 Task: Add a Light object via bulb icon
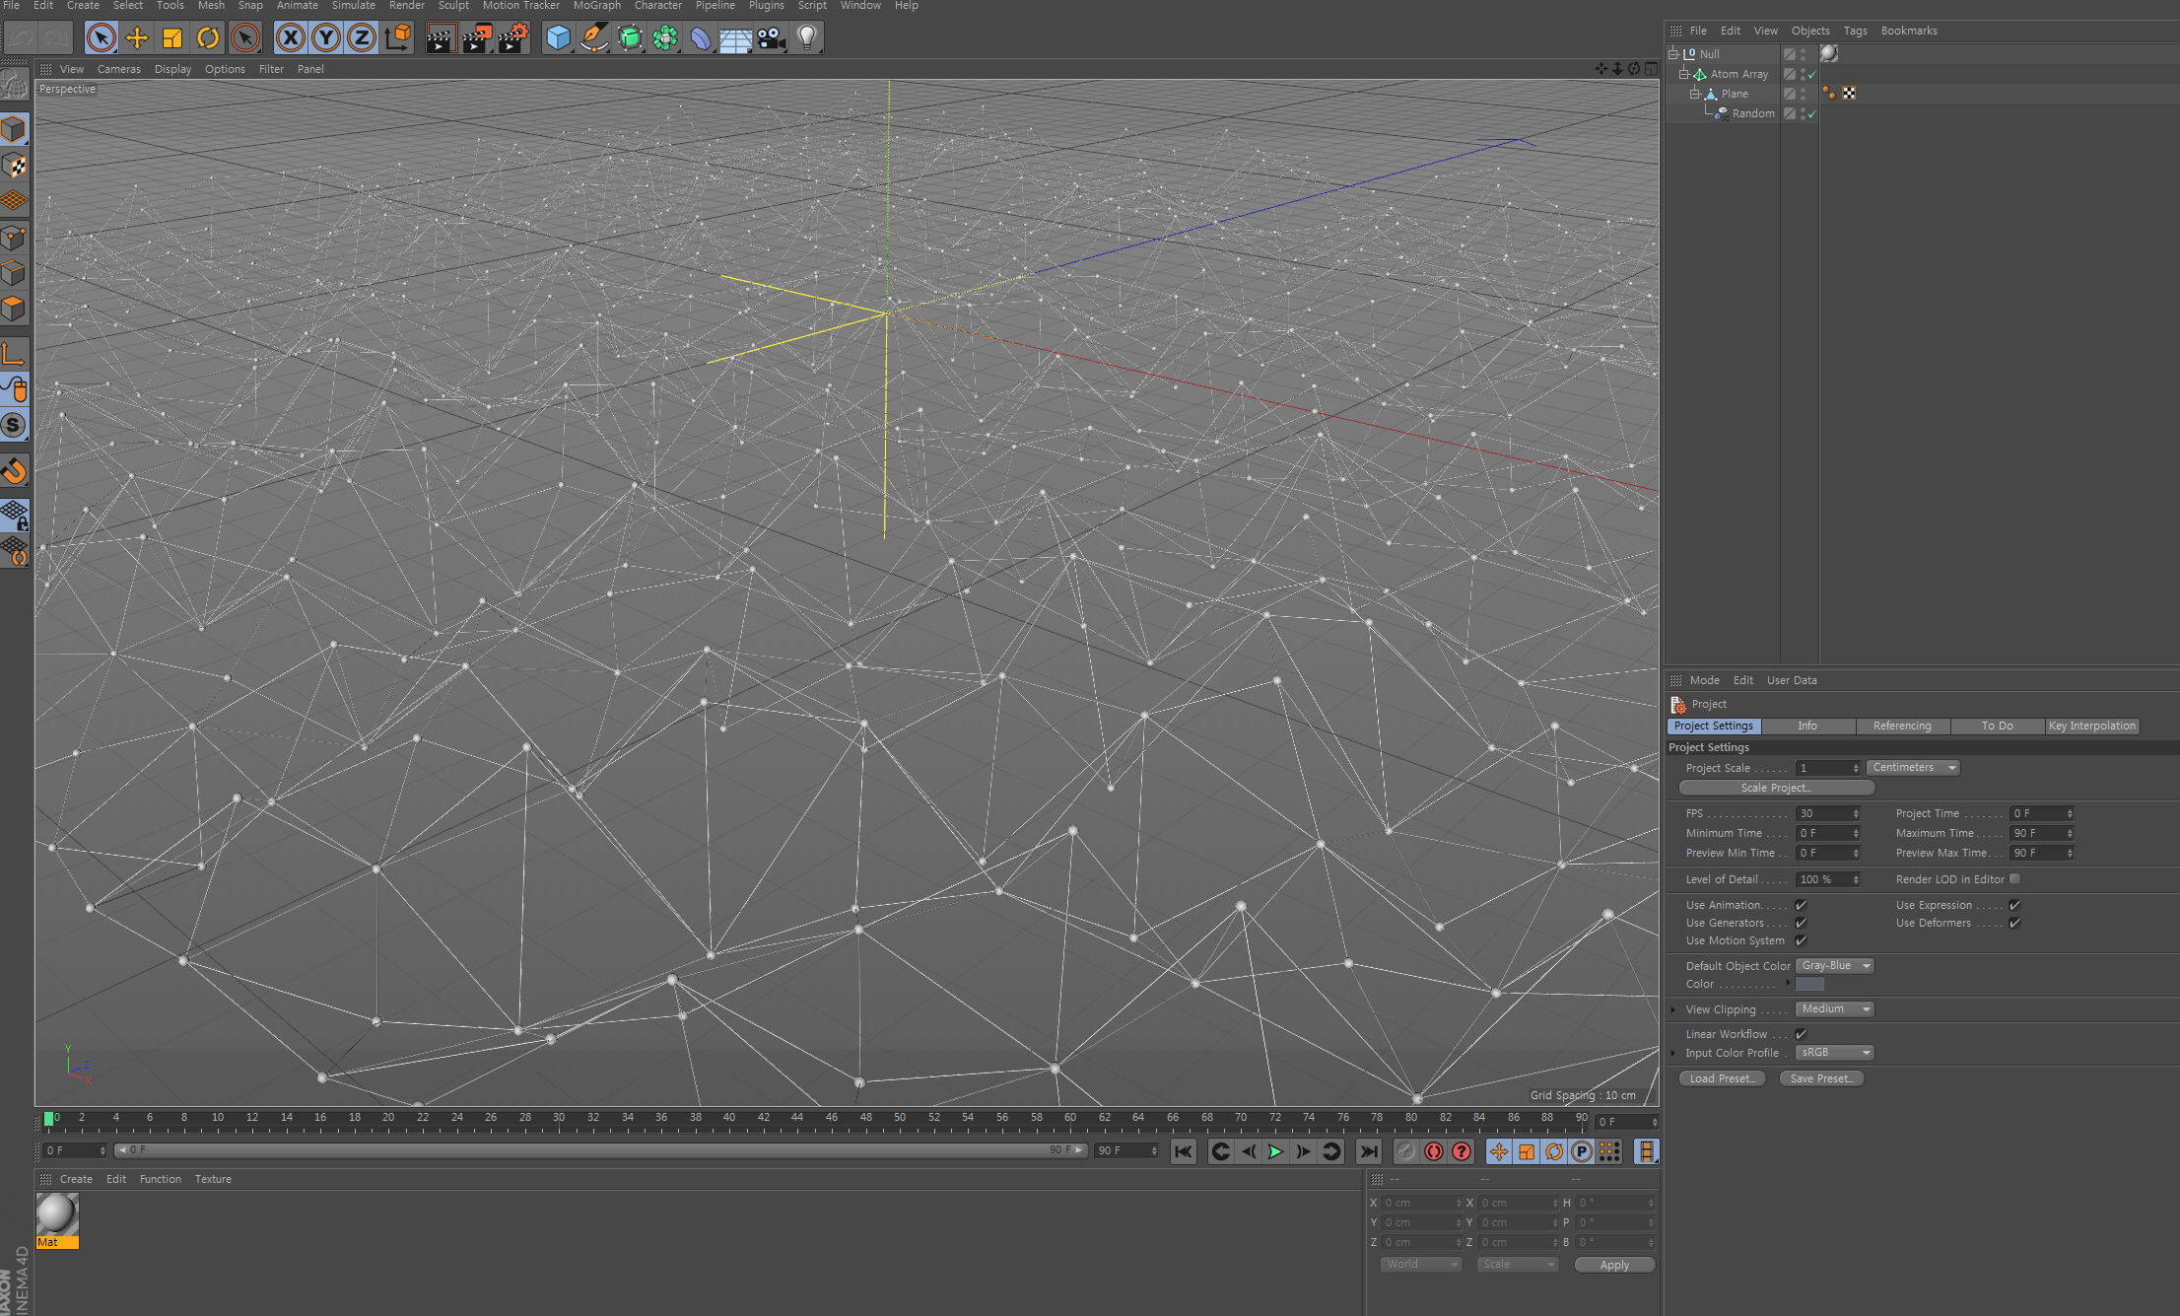tap(807, 38)
